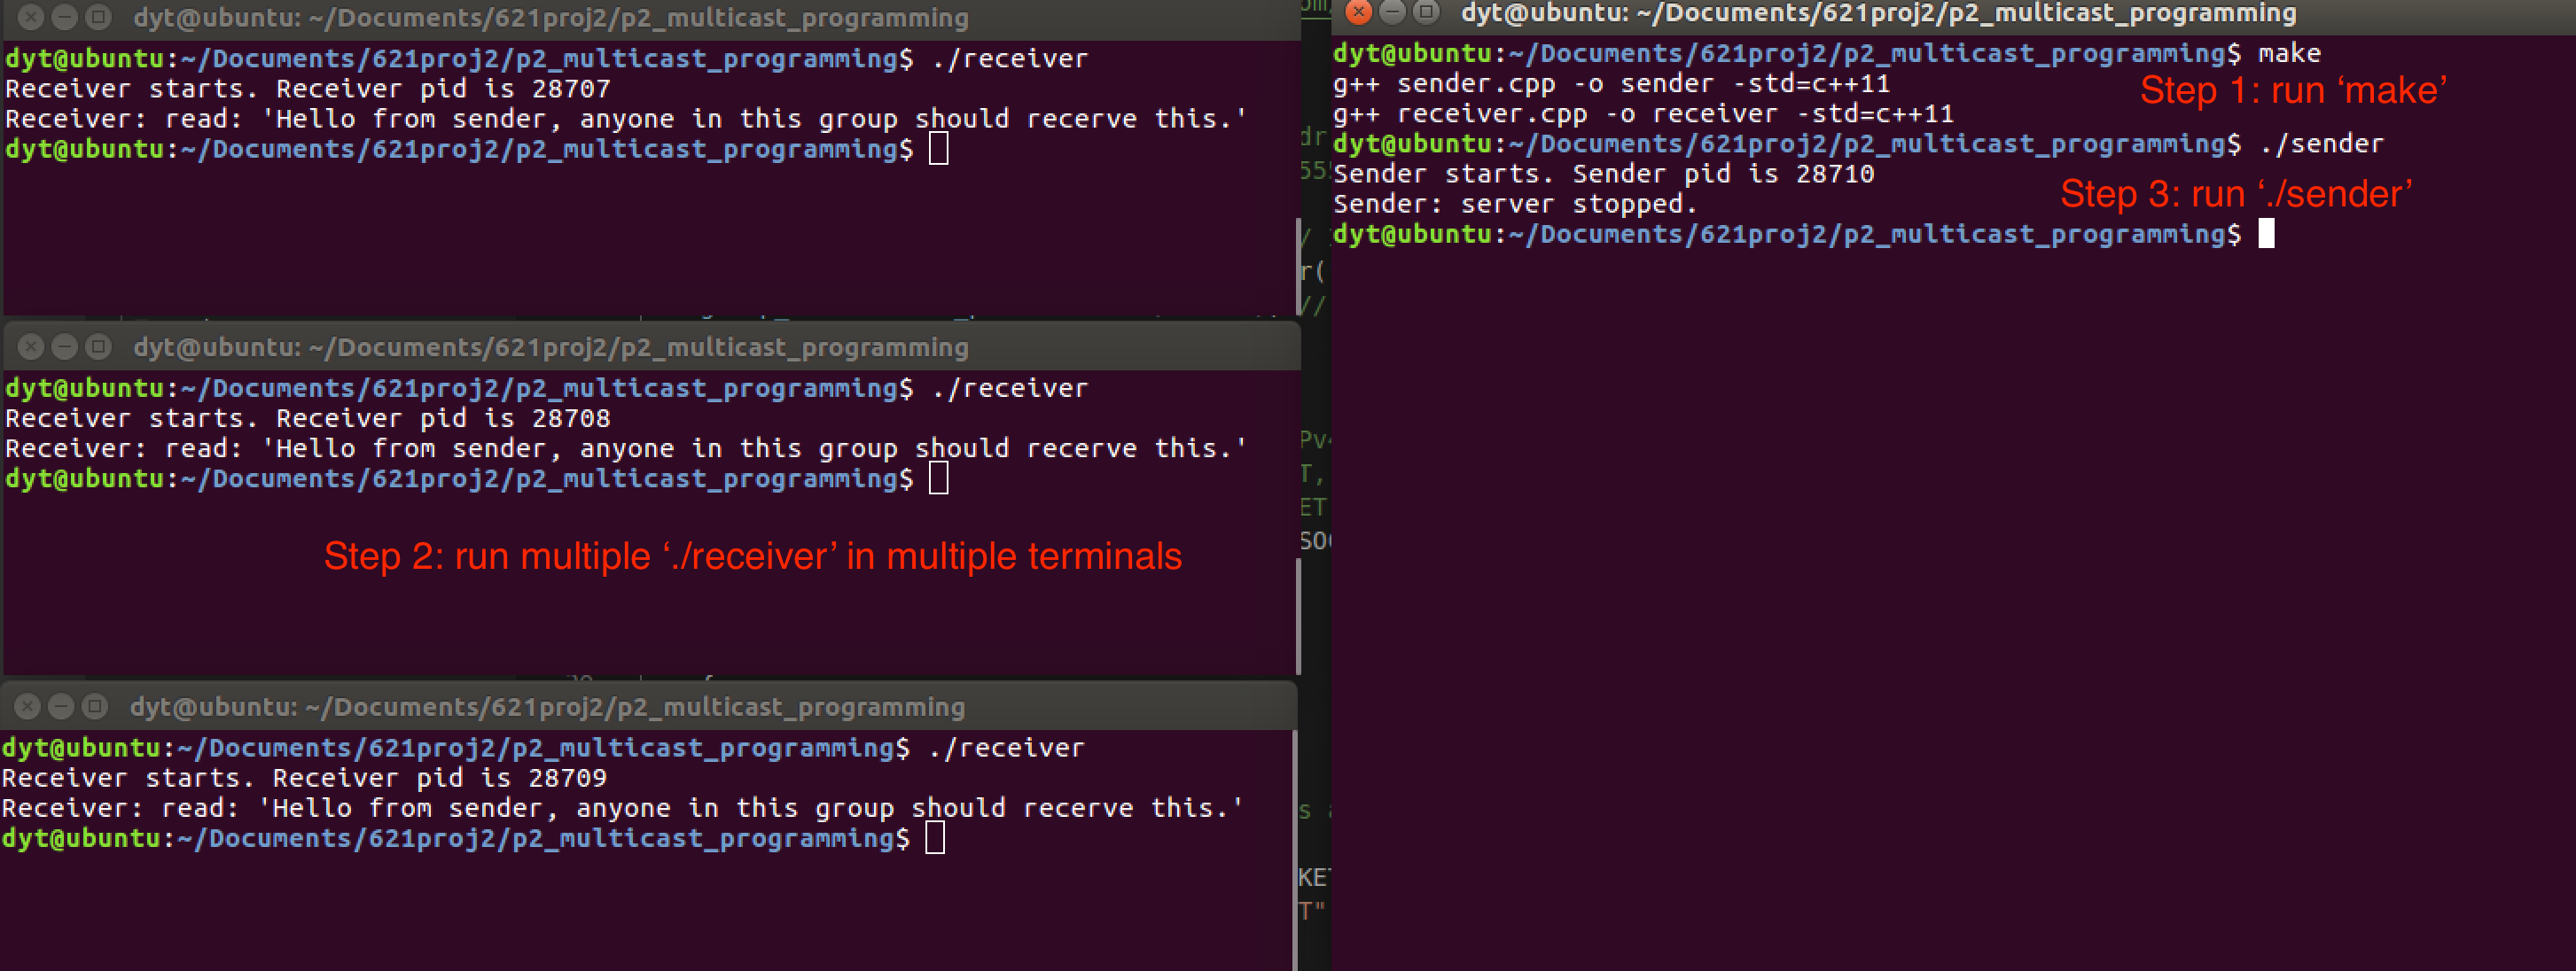This screenshot has height=971, width=2576.
Task: Close the terminal showing receiver pid 28708
Action: [x=31, y=346]
